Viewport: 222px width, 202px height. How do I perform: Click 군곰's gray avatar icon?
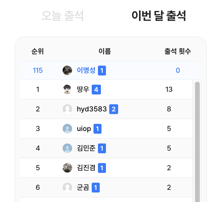pos(67,187)
